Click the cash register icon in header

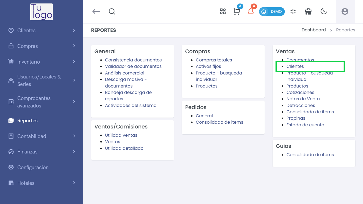[x=308, y=11]
